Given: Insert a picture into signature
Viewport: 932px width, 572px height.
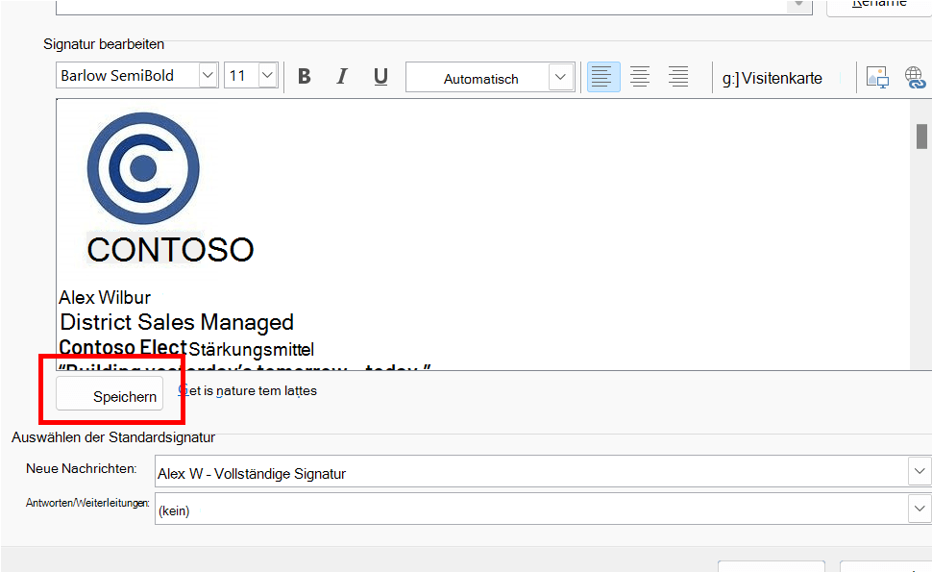Looking at the screenshot, I should click(x=877, y=77).
